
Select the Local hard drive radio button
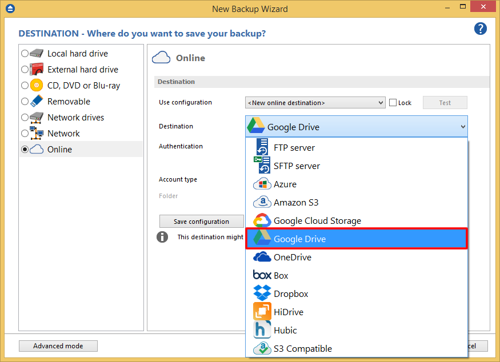(25, 54)
